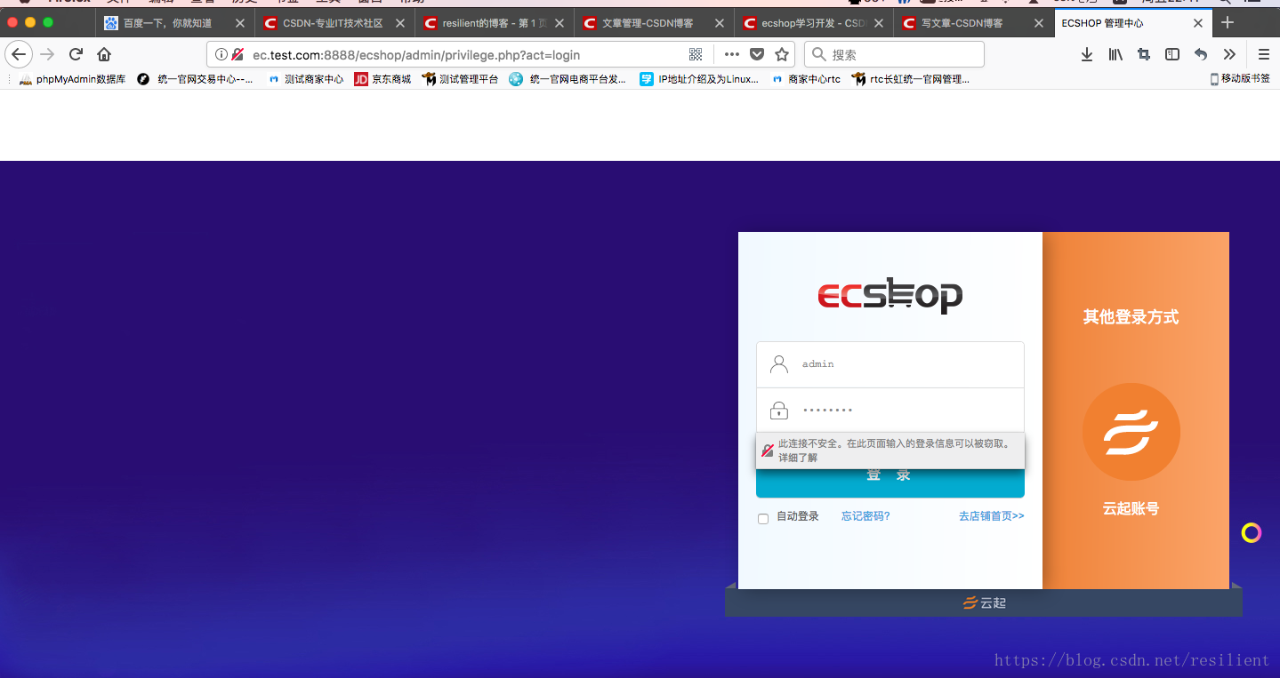The image size is (1280, 678).
Task: Open the 测试商家中心 bookmark
Action: click(305, 79)
